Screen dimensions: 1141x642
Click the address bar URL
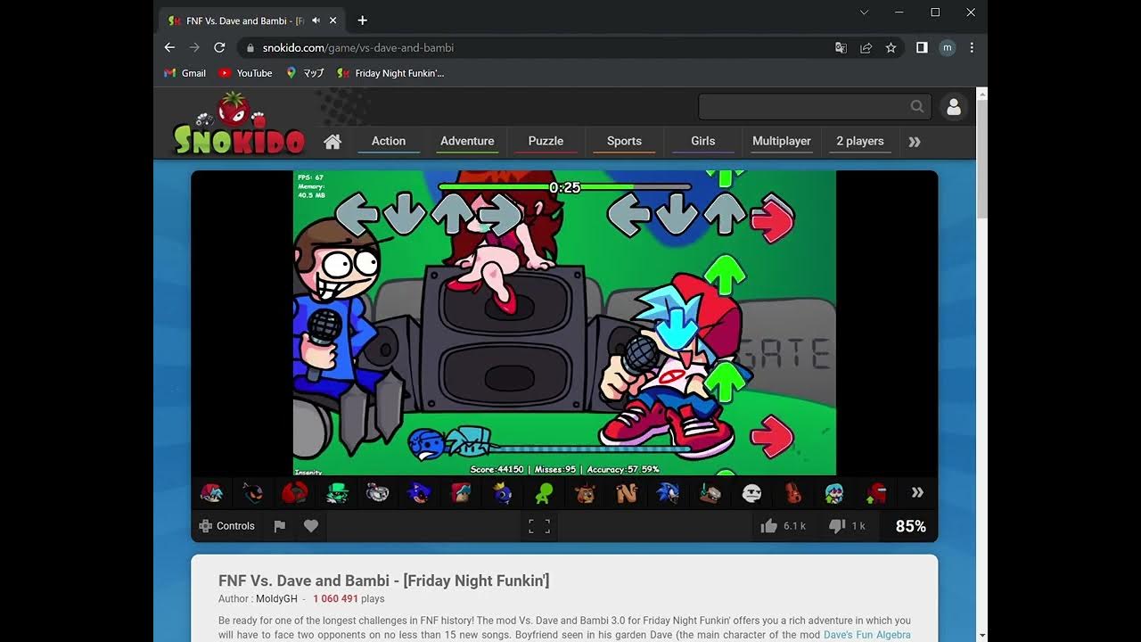tap(358, 48)
